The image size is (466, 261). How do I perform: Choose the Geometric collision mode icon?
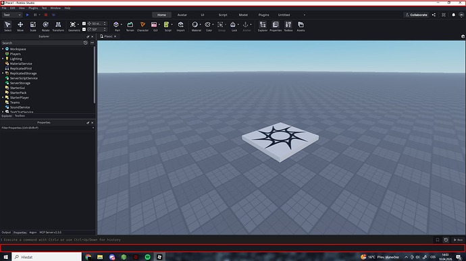point(73,25)
